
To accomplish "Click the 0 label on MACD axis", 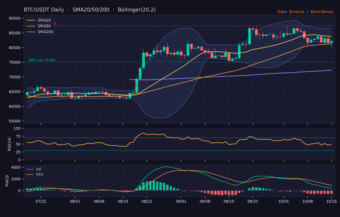I will point(20,190).
